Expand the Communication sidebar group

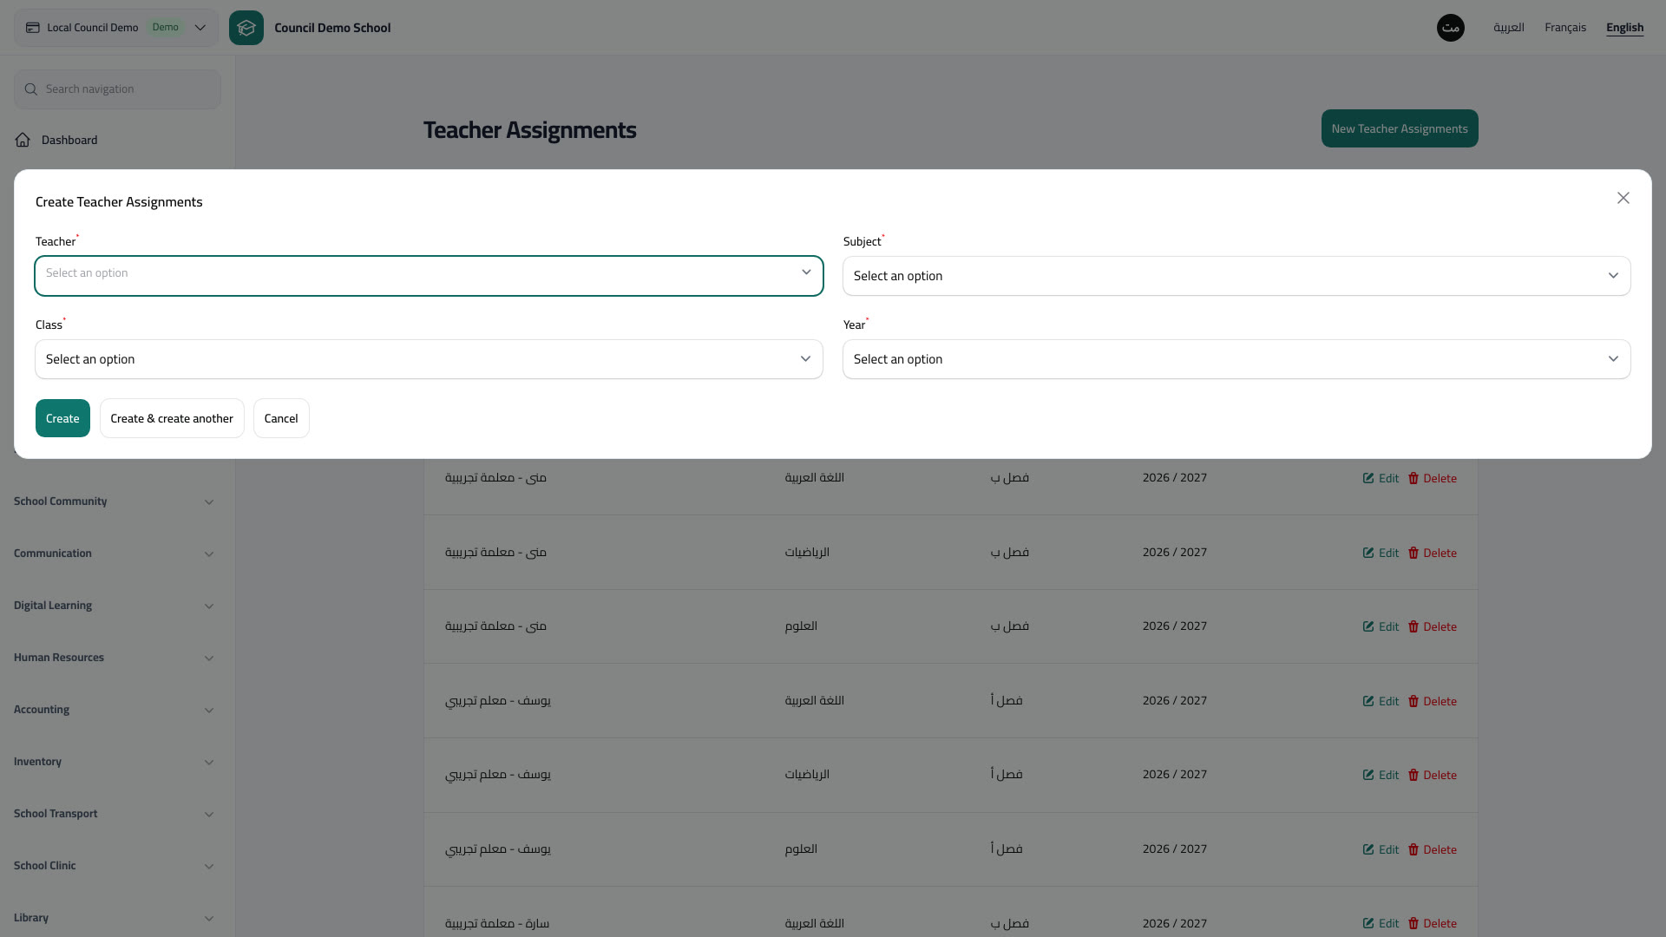tap(114, 554)
